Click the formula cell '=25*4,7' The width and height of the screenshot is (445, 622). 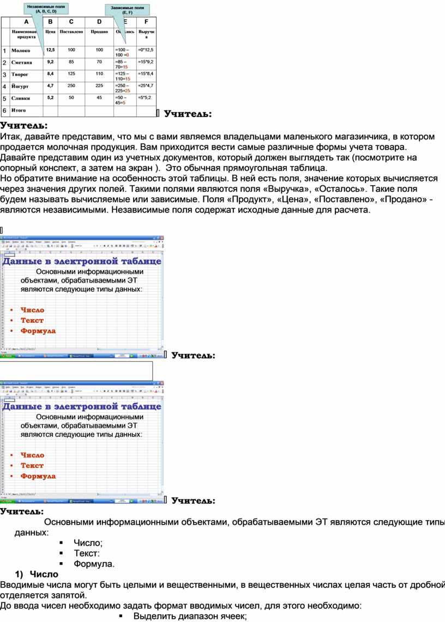click(x=146, y=88)
